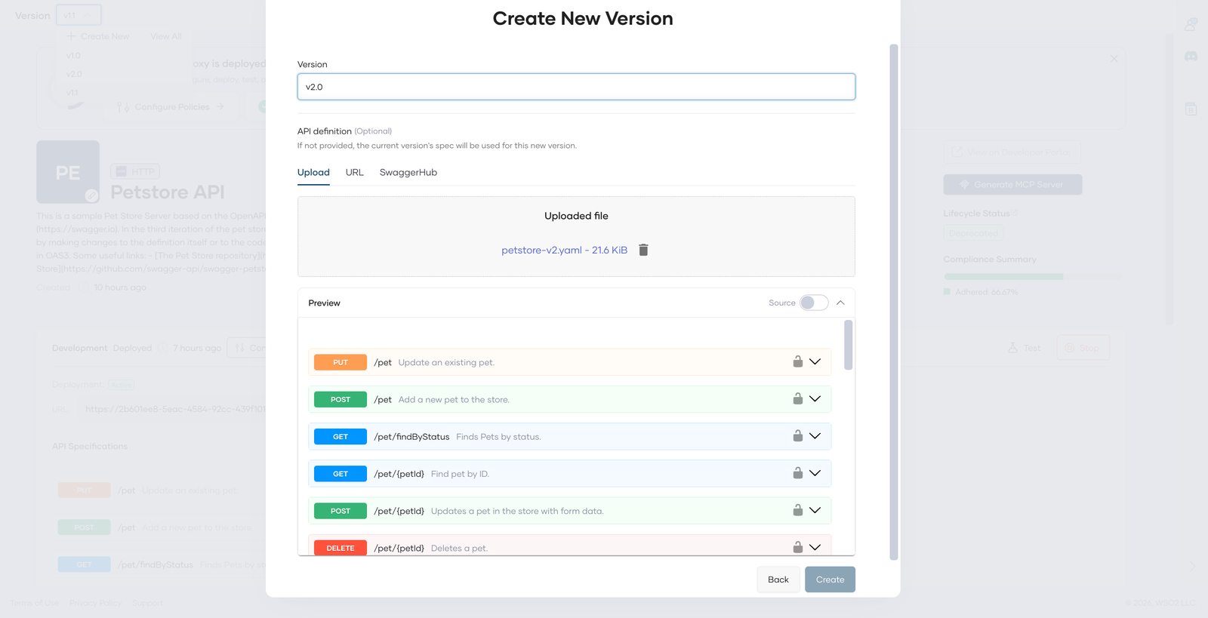The width and height of the screenshot is (1208, 618).
Task: Click the background Generate MCP Server button
Action: [1012, 185]
